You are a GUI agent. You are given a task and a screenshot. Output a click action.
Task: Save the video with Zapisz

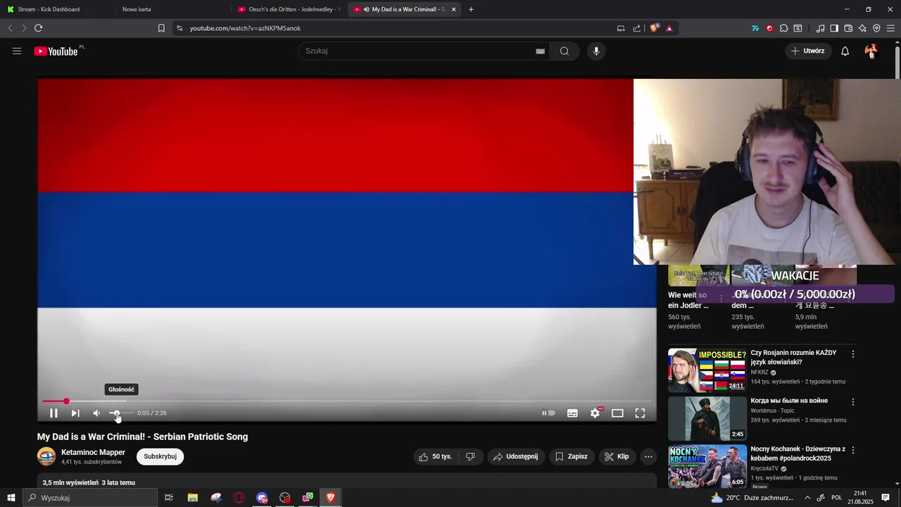(x=572, y=456)
